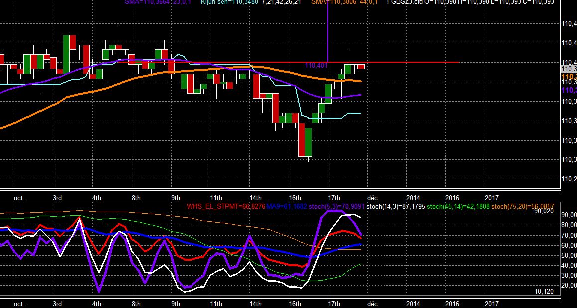Click '9th' on the price chart time axis
Image resolution: width=577 pixels, height=308 pixels.
175,198
